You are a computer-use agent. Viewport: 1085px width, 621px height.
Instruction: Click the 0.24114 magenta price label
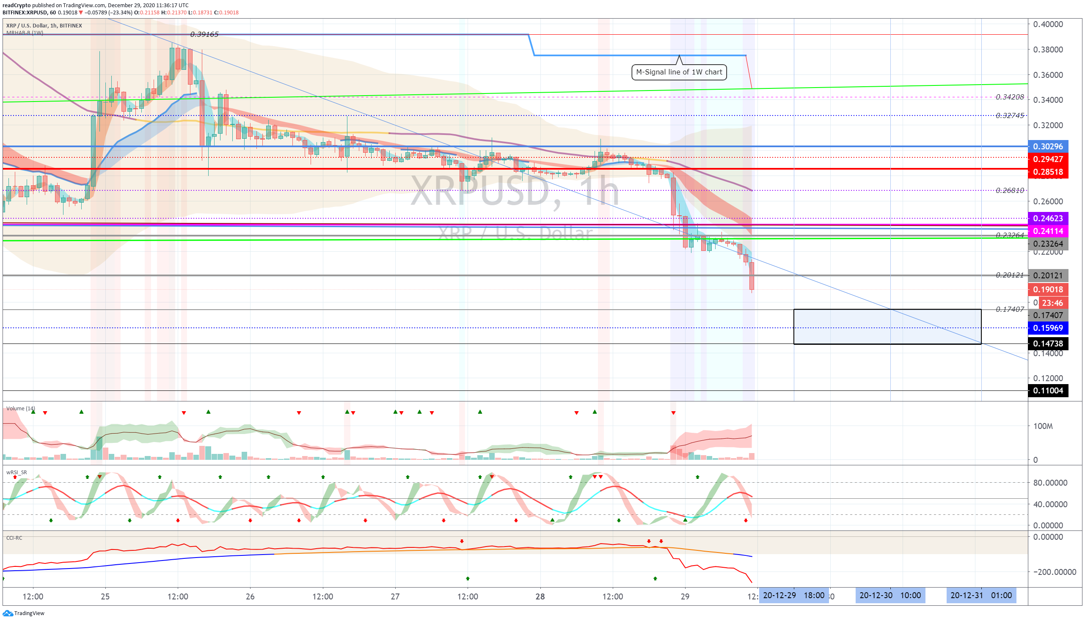click(1047, 231)
